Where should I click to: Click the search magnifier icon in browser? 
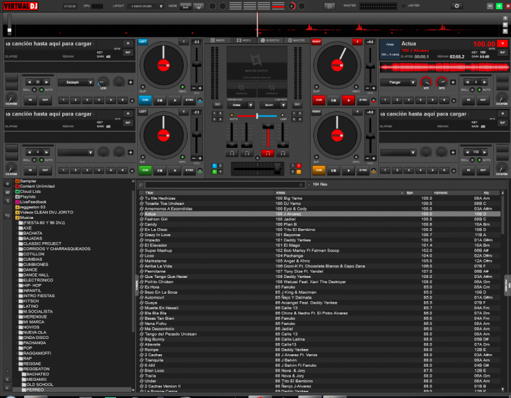tap(141, 184)
